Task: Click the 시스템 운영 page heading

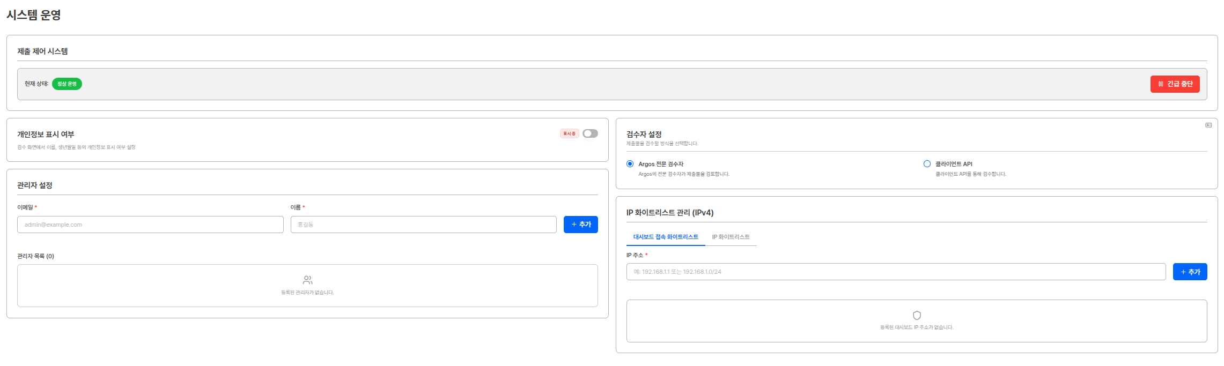Action: tap(34, 15)
